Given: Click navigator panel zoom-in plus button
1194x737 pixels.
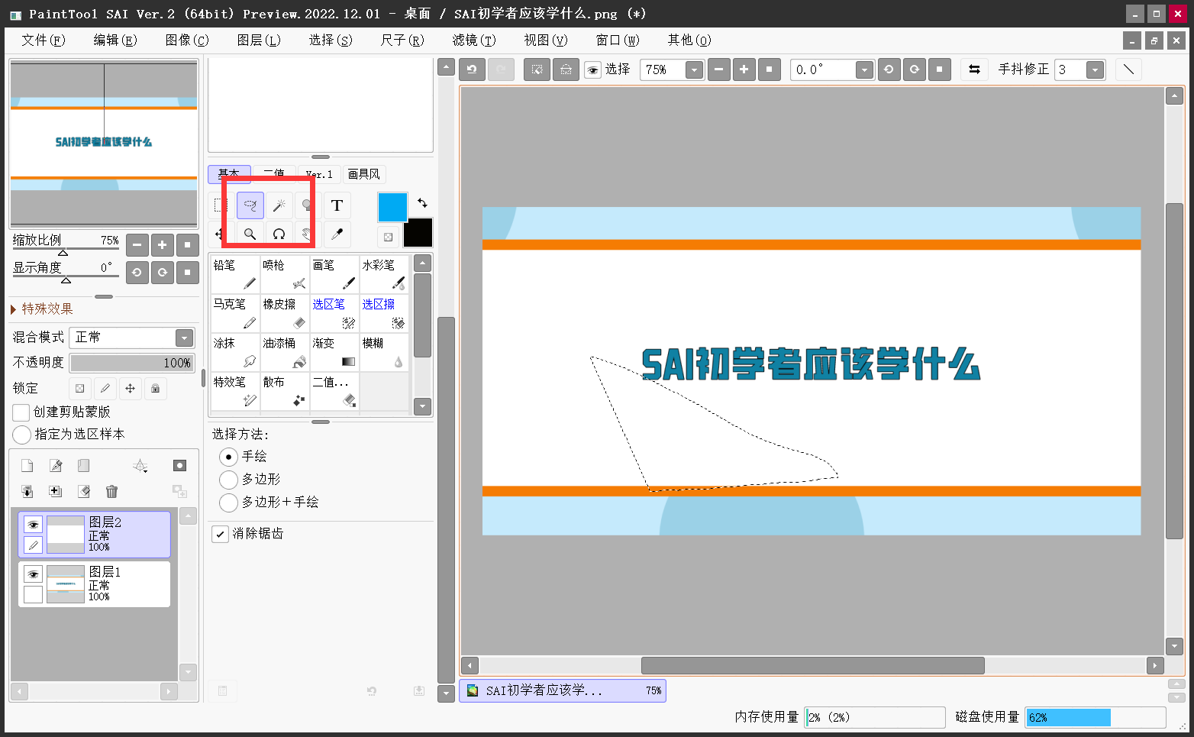Looking at the screenshot, I should tap(162, 245).
